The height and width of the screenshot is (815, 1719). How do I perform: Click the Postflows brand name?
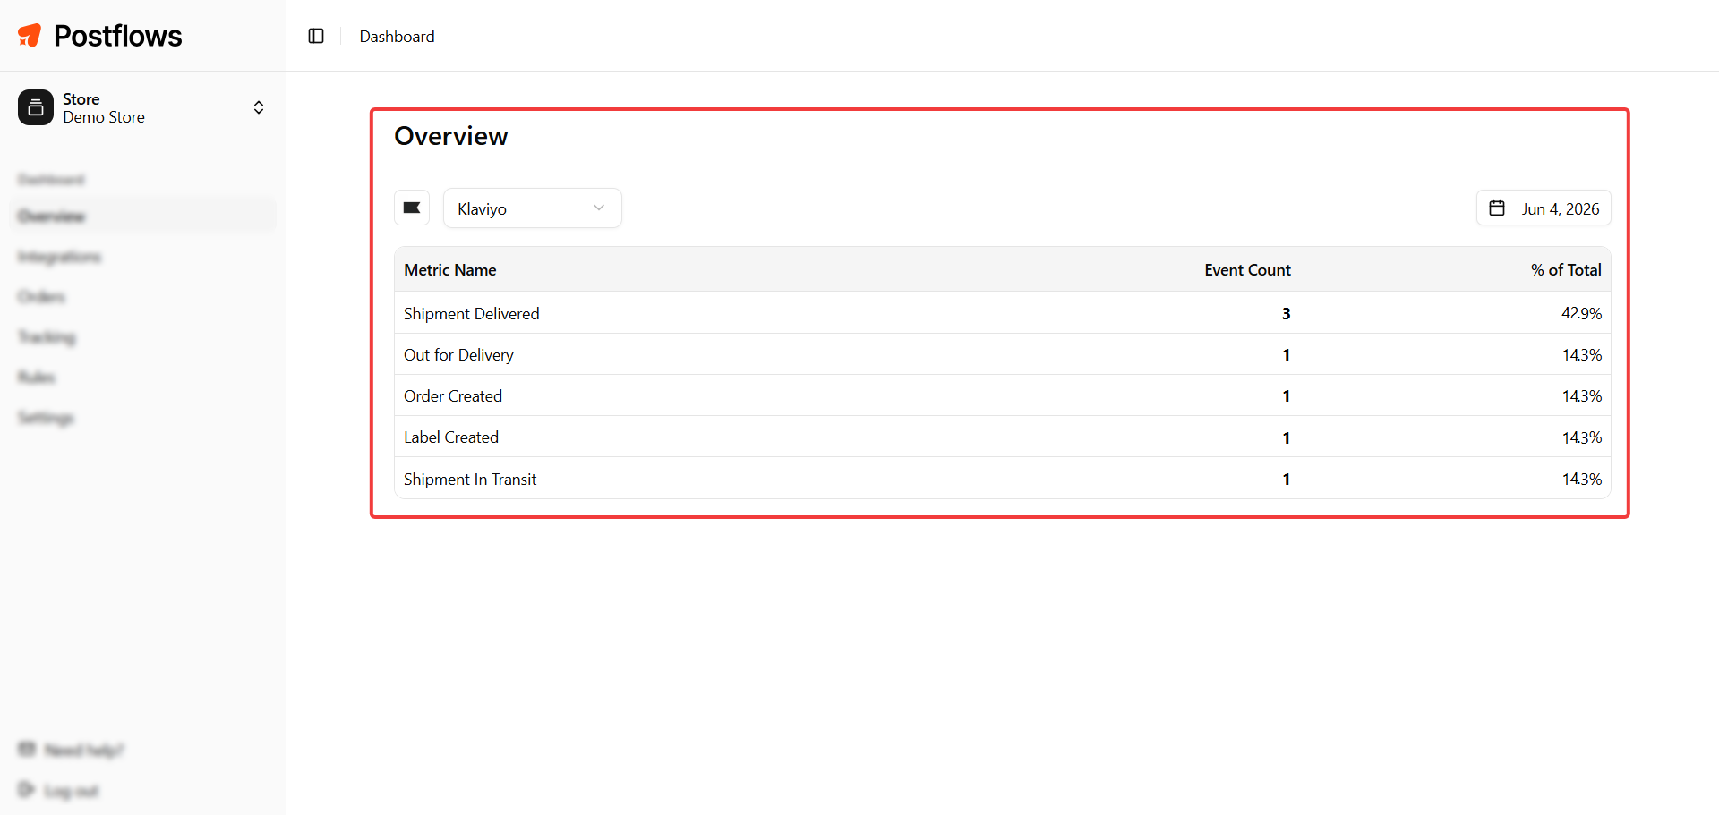[117, 36]
